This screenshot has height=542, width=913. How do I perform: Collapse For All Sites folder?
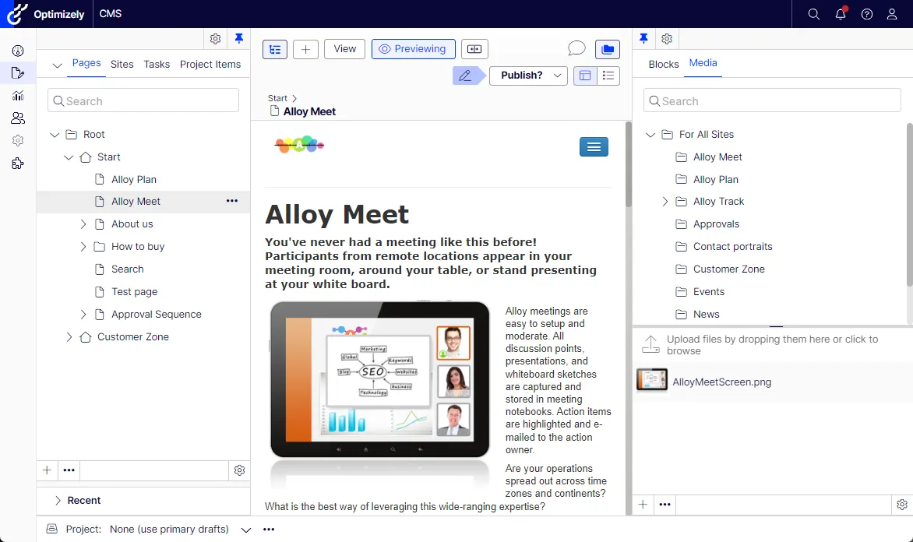(650, 135)
